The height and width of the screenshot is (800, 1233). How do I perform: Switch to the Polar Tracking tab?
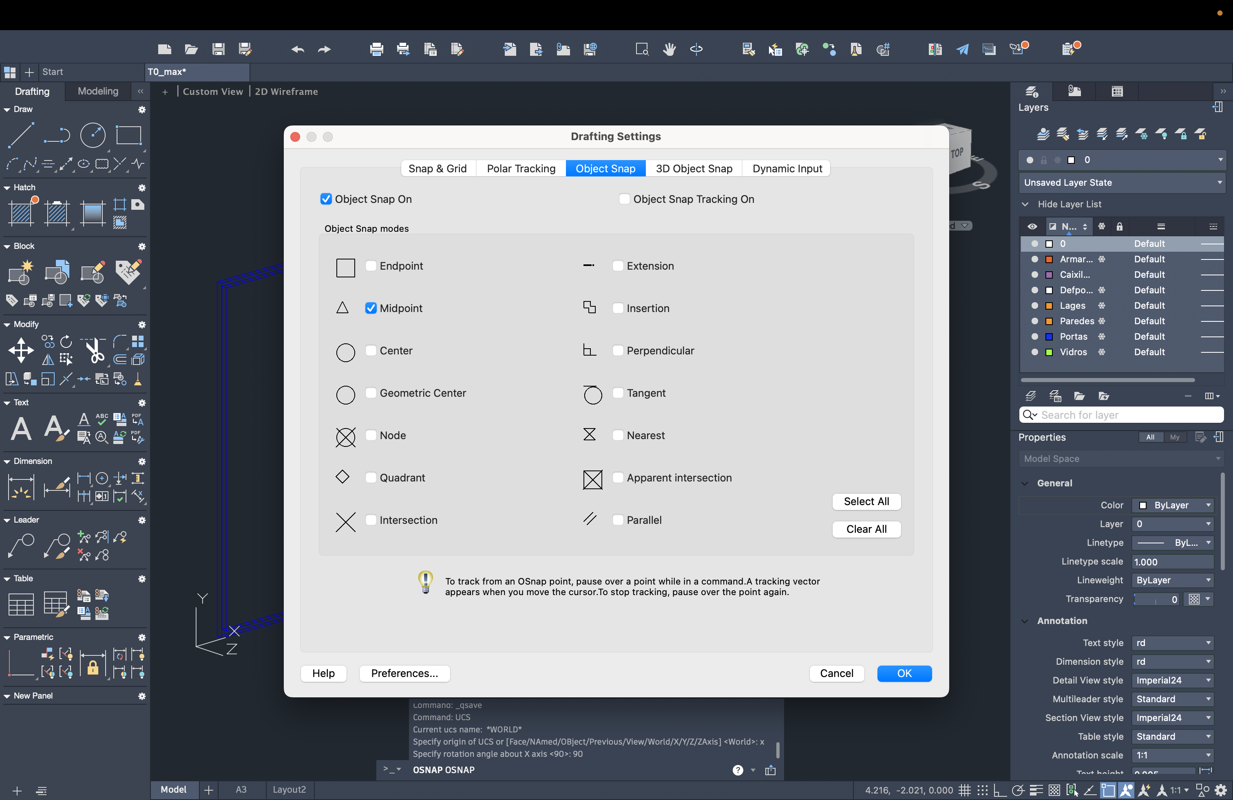coord(521,169)
